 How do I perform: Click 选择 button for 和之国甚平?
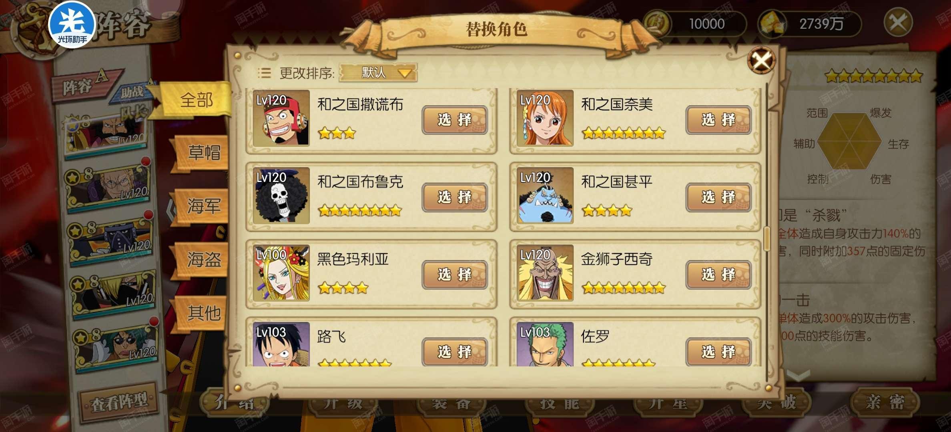click(718, 197)
